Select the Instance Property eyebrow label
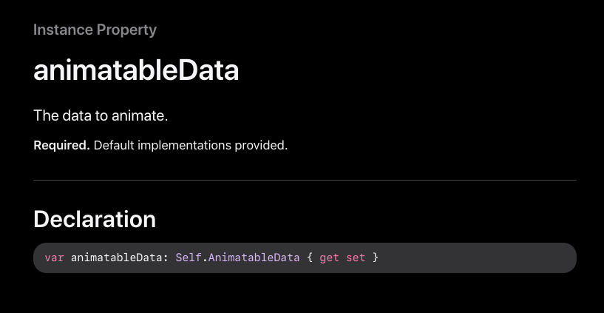 tap(95, 30)
